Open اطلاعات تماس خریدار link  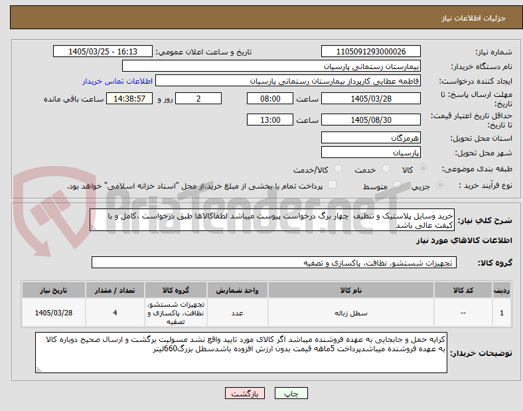[x=117, y=81]
